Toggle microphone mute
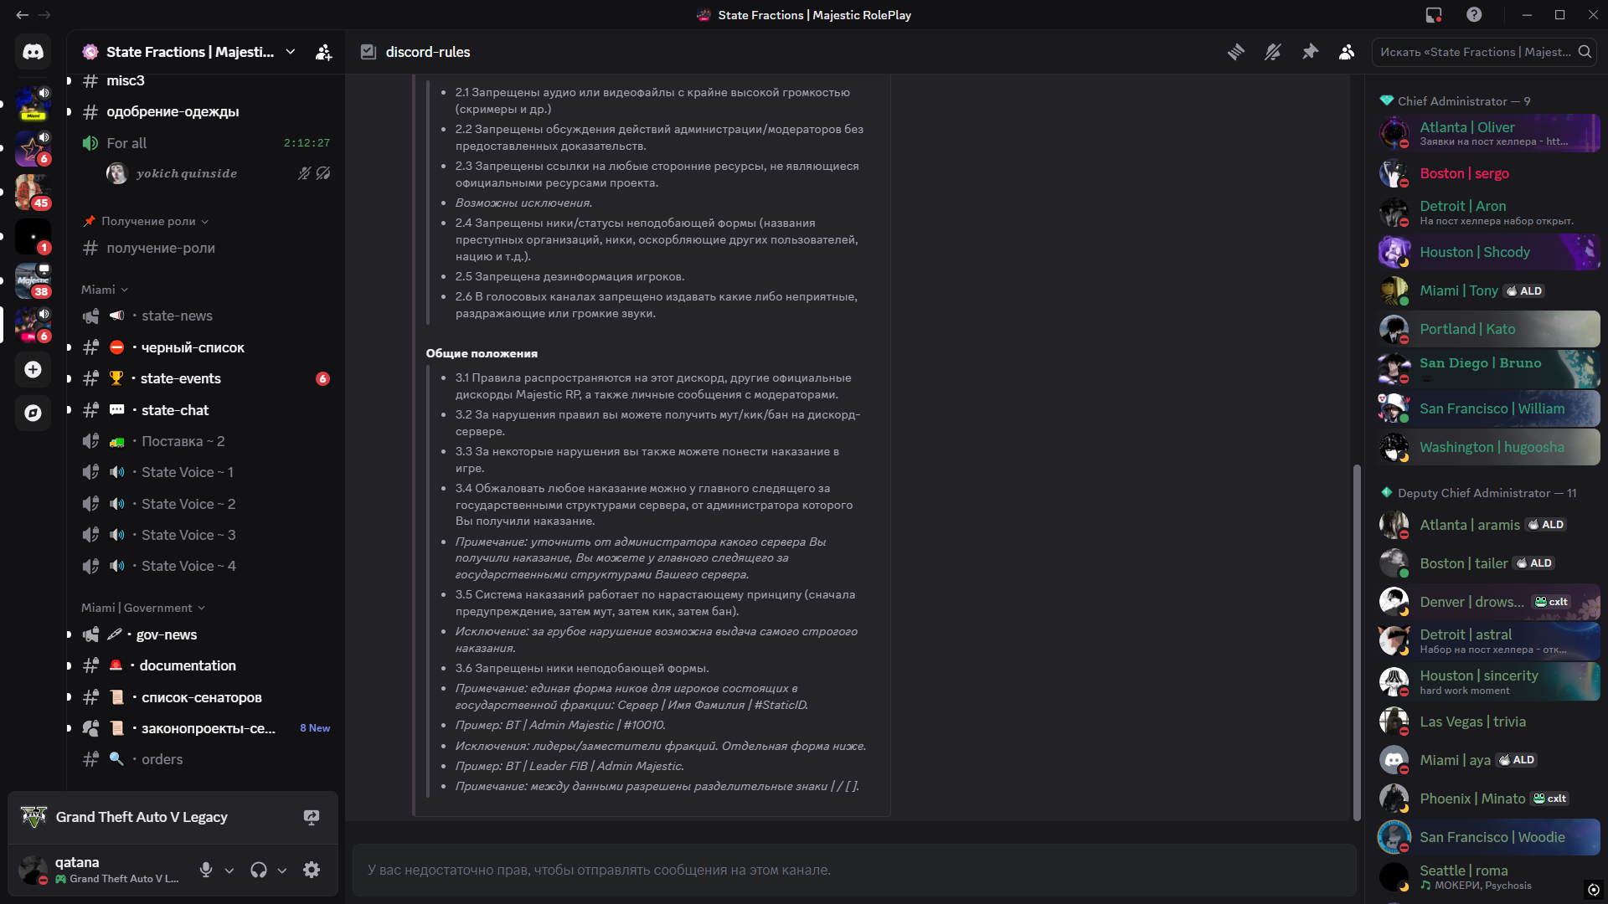The height and width of the screenshot is (904, 1608). pyautogui.click(x=206, y=870)
